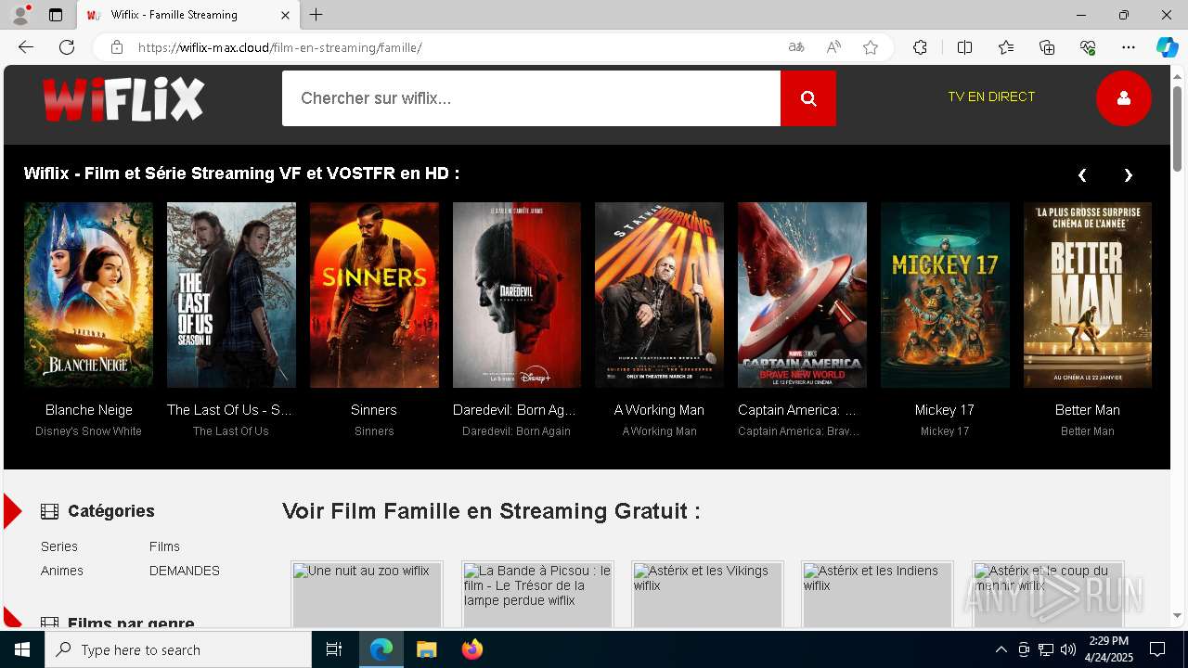Activate the read aloud icon
Image resolution: width=1188 pixels, height=668 pixels.
(x=833, y=47)
